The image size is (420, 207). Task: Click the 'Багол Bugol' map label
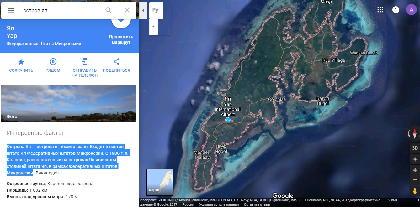click(x=323, y=101)
